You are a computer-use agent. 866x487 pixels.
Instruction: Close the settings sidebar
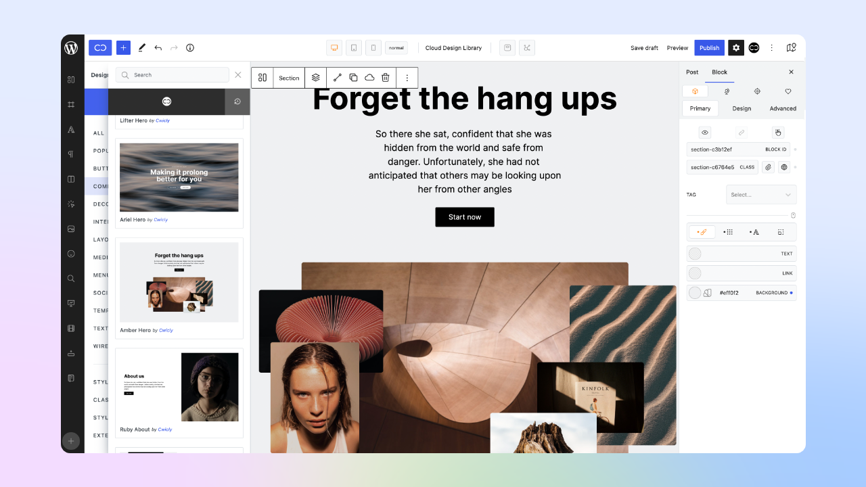(x=792, y=72)
